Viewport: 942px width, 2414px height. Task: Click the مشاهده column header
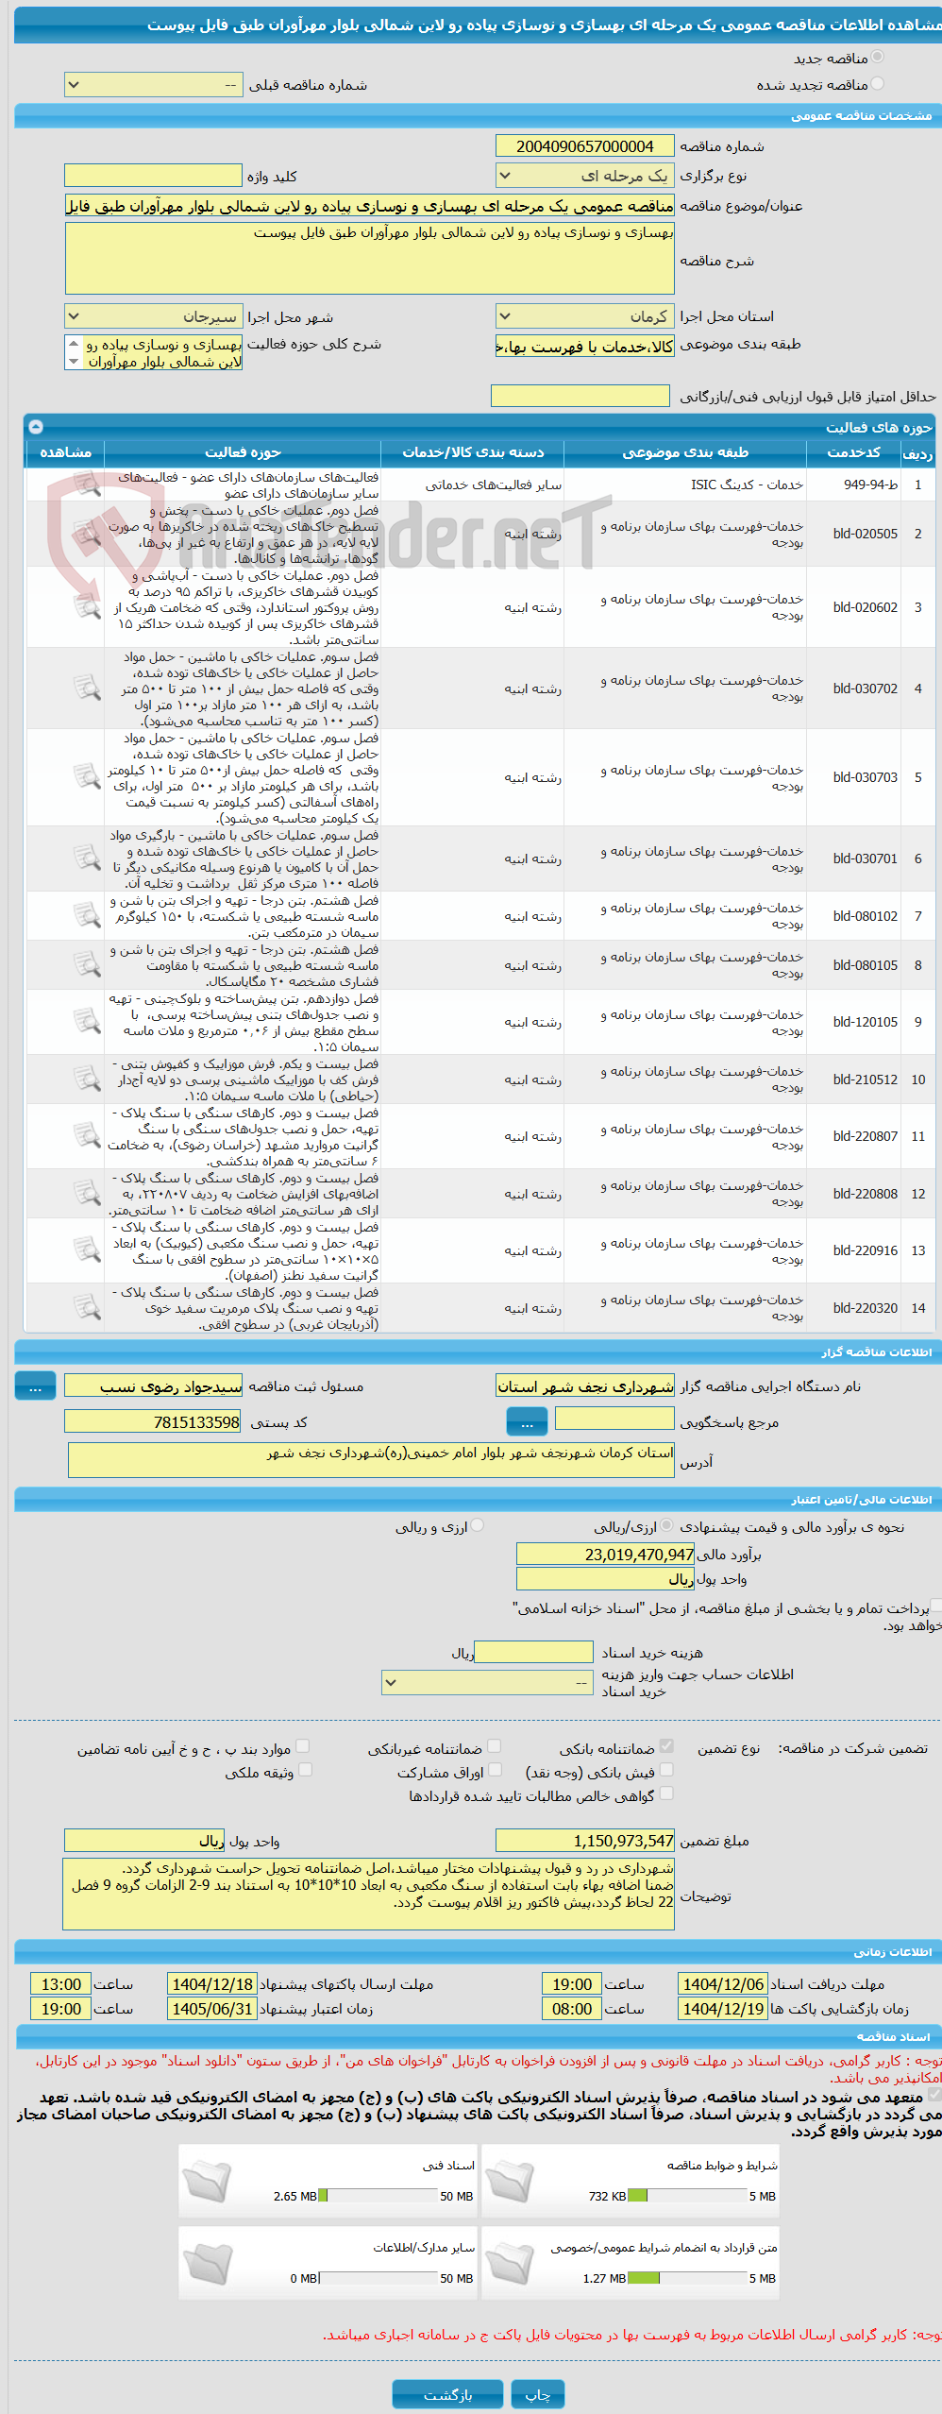point(66,452)
